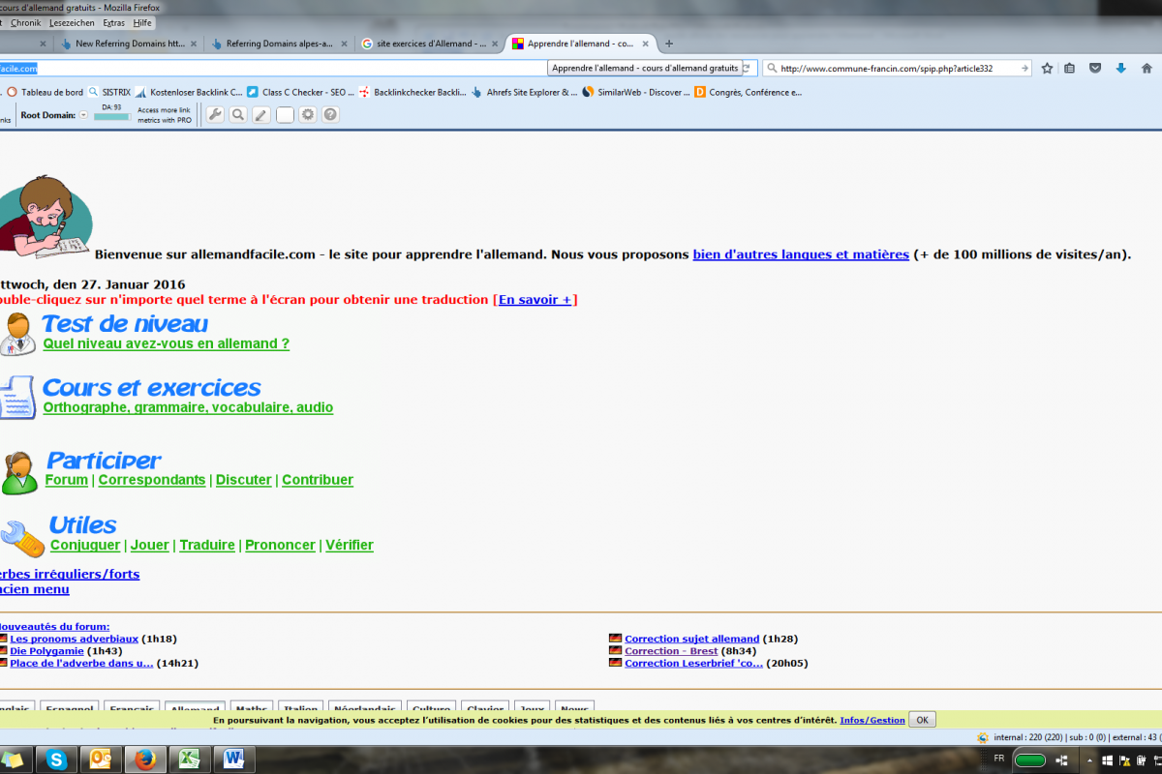Click the search box go arrow
Image resolution: width=1162 pixels, height=774 pixels.
click(1024, 68)
